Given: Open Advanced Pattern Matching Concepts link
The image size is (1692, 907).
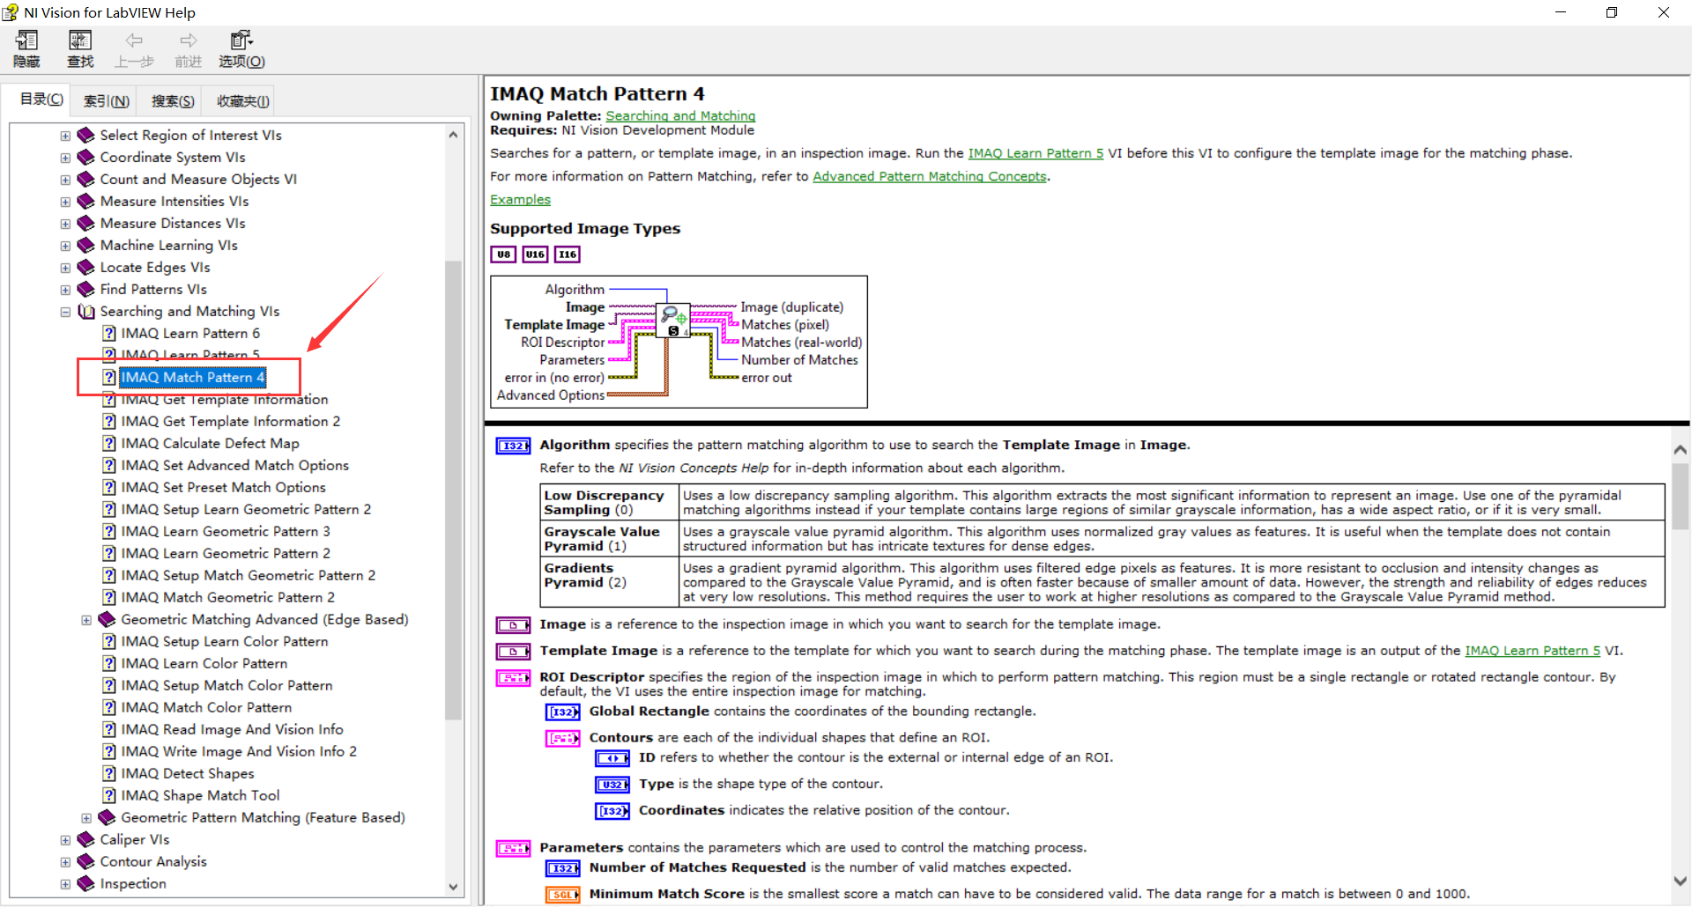Looking at the screenshot, I should (930, 176).
